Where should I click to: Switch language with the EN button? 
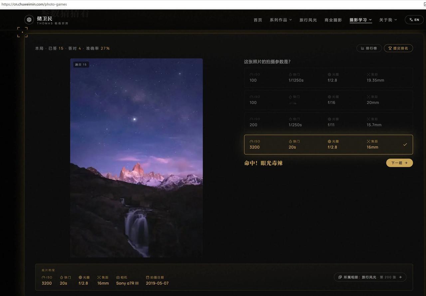pyautogui.click(x=414, y=20)
